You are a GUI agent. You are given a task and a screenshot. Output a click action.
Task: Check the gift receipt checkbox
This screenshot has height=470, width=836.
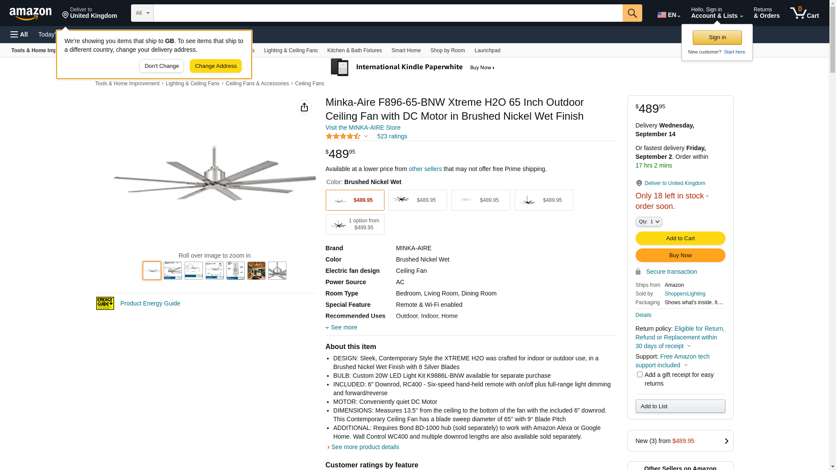pos(639,374)
